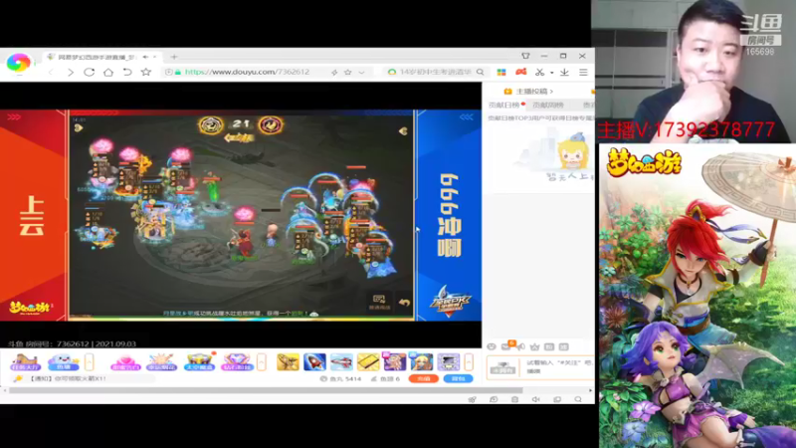Click the first gift activity icon

tap(25, 362)
